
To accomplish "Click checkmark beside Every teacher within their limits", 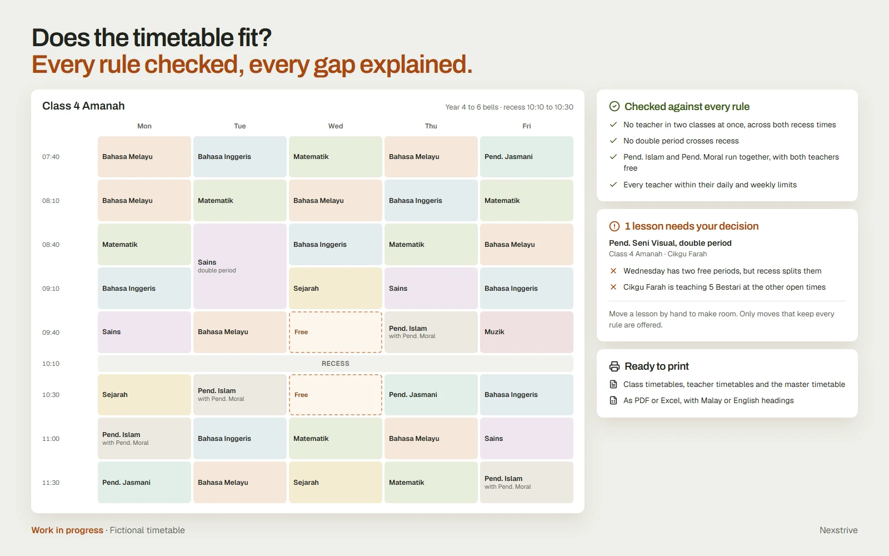I will pyautogui.click(x=613, y=185).
